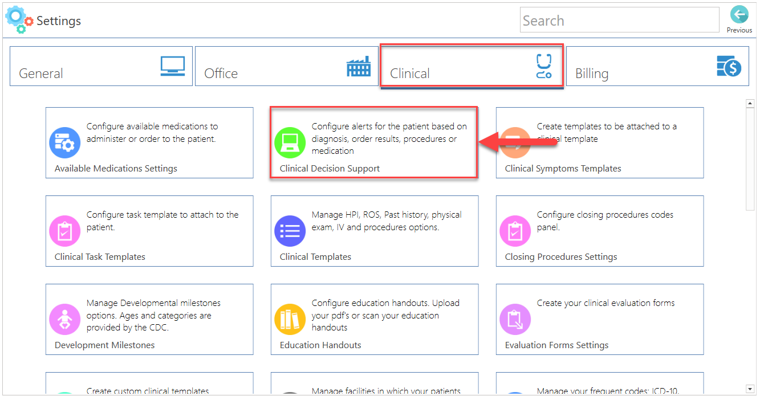Viewport: 760px width, 396px height.
Task: Click 'Configure alerts for the patient' description
Action: coord(389,138)
